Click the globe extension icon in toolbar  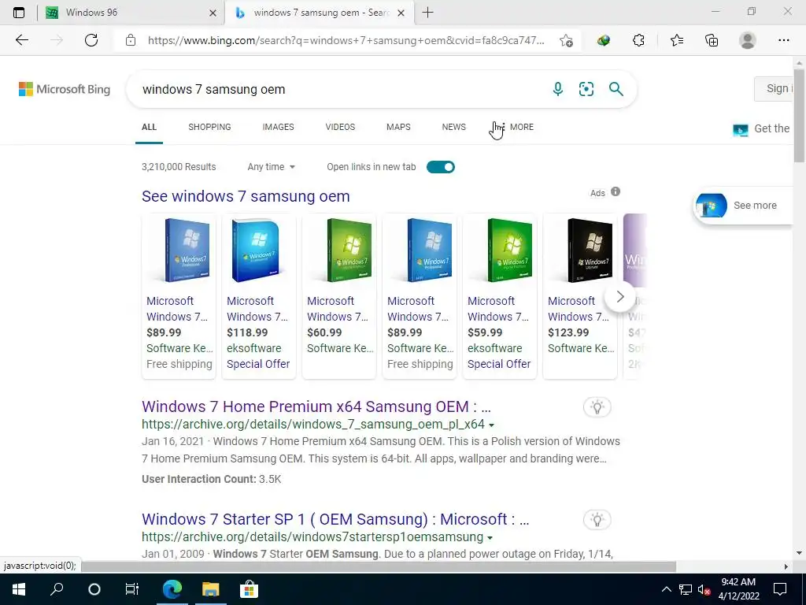pyautogui.click(x=604, y=40)
